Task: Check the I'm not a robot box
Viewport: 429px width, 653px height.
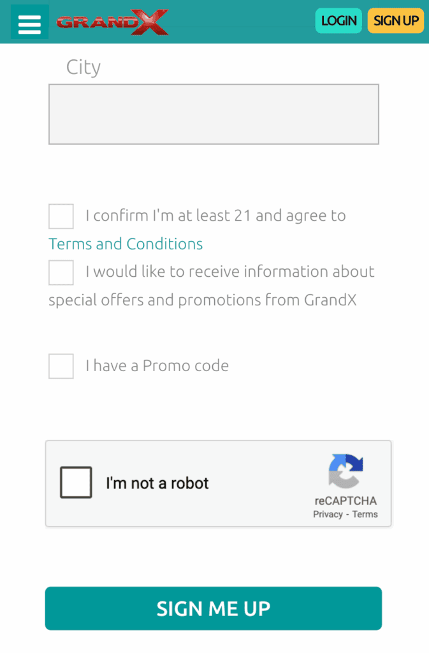Action: tap(76, 483)
